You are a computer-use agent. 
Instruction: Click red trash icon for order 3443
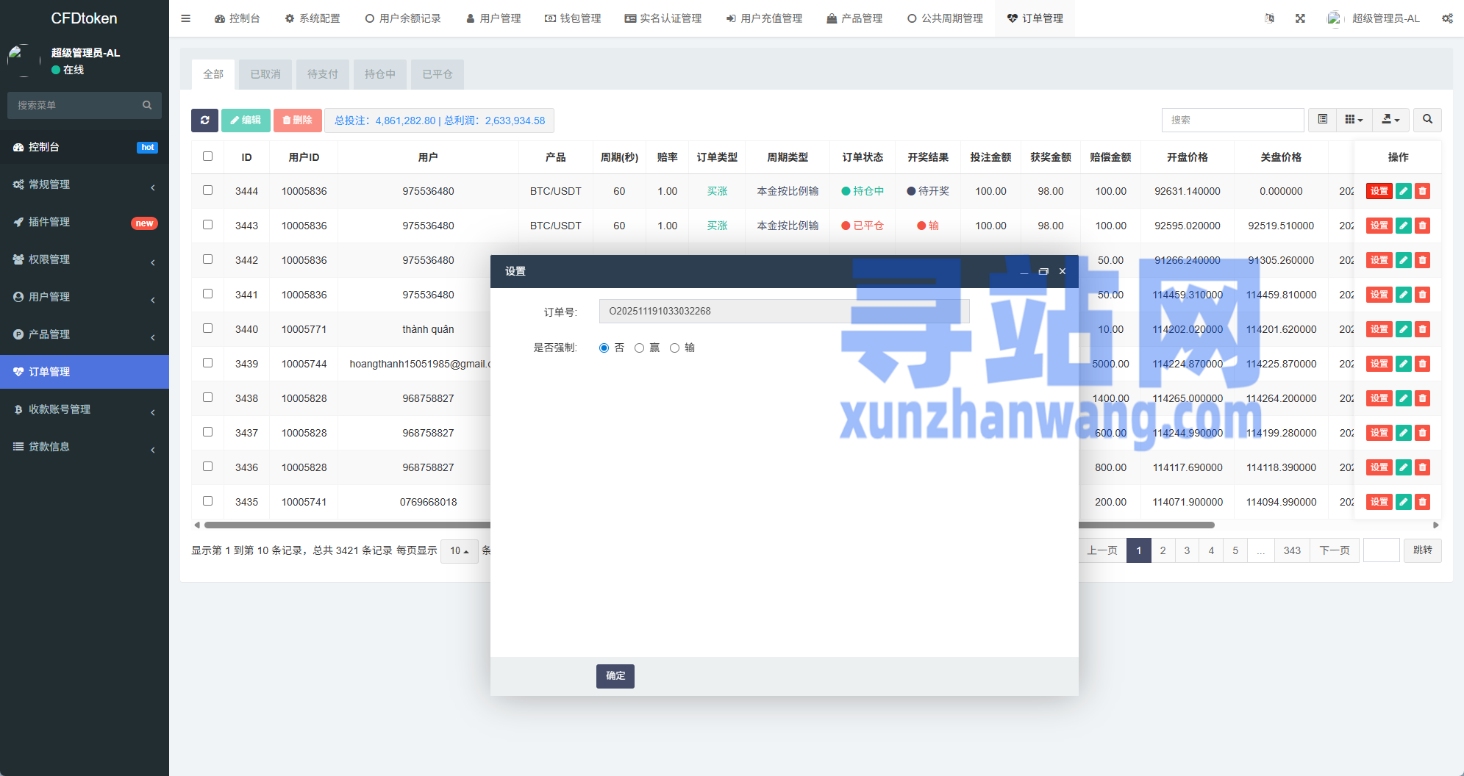click(x=1422, y=226)
